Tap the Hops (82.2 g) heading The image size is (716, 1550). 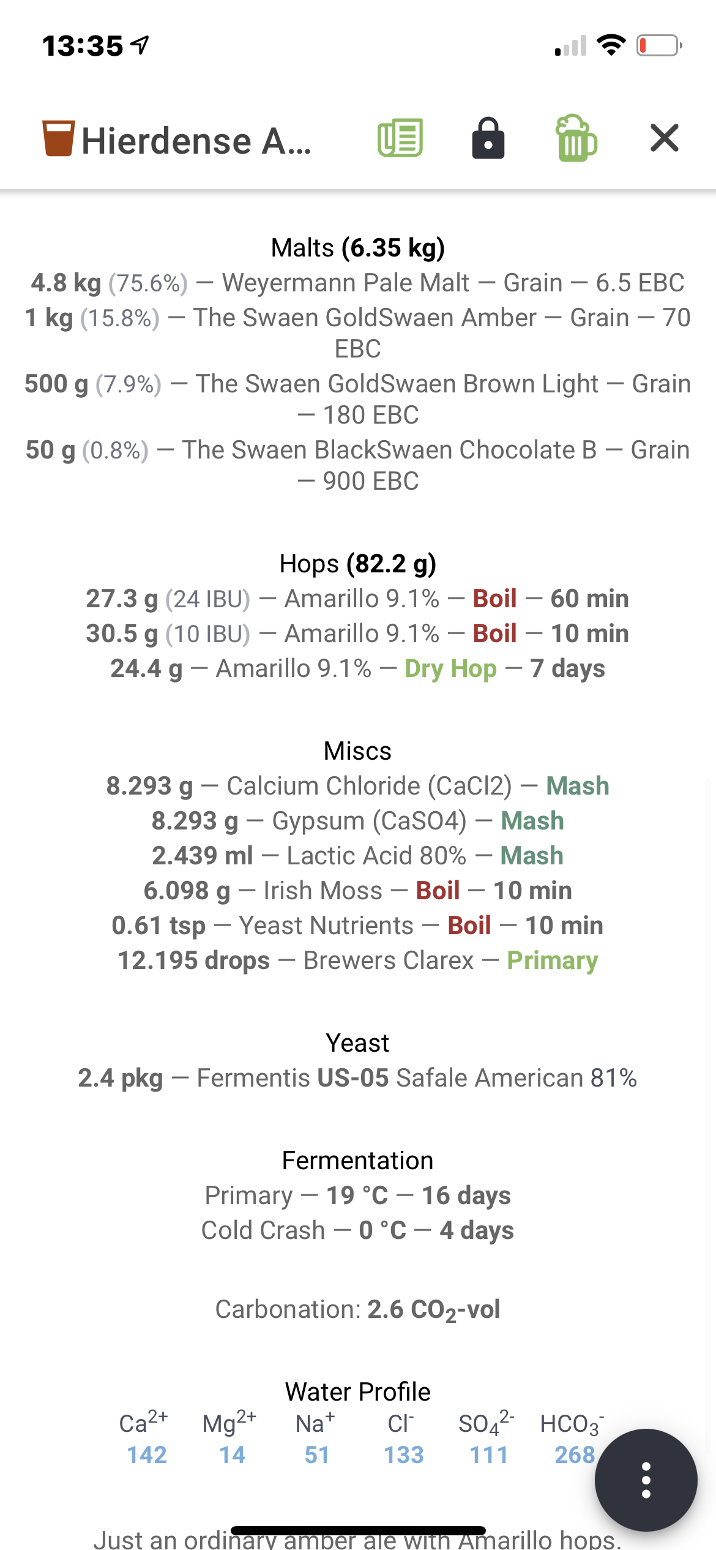[358, 564]
